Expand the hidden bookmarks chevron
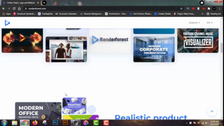The image size is (224, 126). pyautogui.click(x=202, y=14)
